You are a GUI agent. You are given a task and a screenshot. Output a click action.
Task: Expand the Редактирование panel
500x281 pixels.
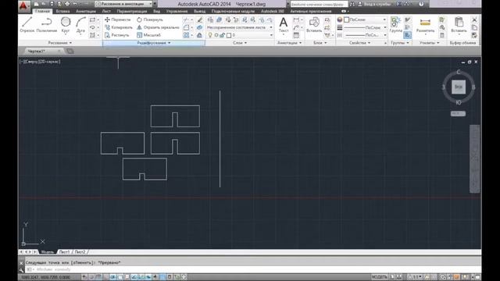click(x=154, y=43)
